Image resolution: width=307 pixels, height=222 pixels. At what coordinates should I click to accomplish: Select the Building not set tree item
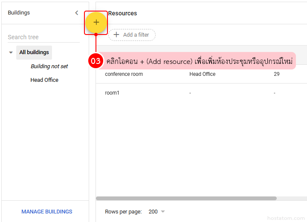[x=49, y=66]
